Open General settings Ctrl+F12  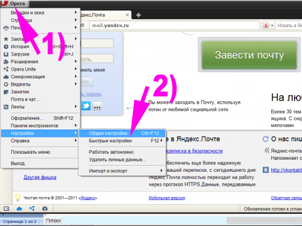[x=122, y=133]
